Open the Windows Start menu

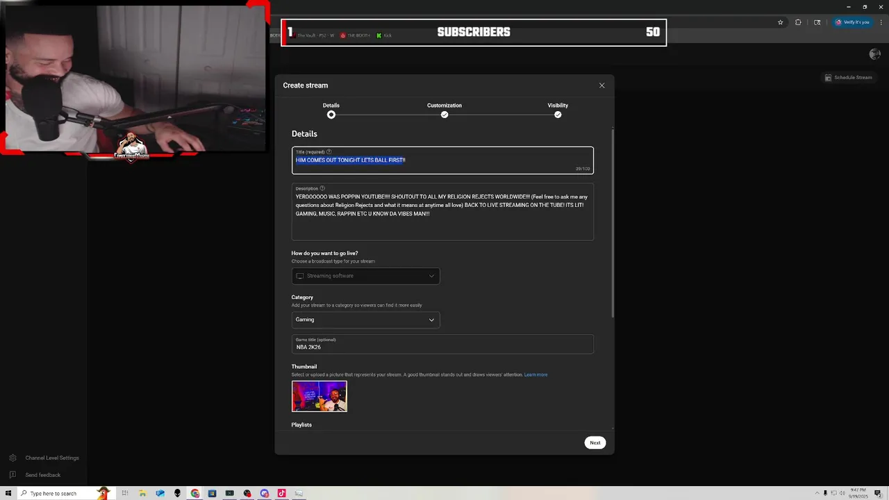(x=8, y=493)
